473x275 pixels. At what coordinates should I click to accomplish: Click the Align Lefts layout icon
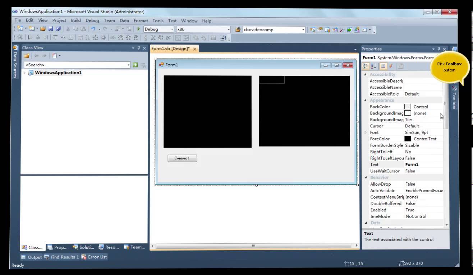pos(30,37)
